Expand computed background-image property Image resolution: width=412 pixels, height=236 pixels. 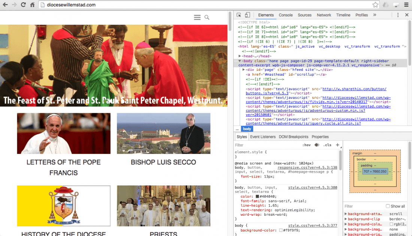pyautogui.click(x=346, y=229)
